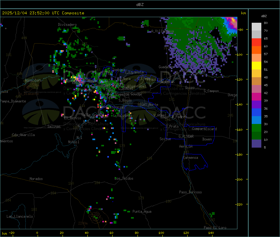
Task: Click the A_Villanueva location label
Action: tap(162, 31)
